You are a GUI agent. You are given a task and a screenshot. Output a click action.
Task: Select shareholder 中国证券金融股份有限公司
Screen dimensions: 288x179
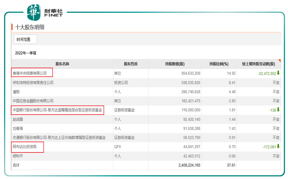(33, 101)
